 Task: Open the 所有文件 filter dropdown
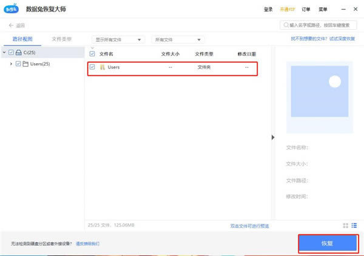coord(178,39)
